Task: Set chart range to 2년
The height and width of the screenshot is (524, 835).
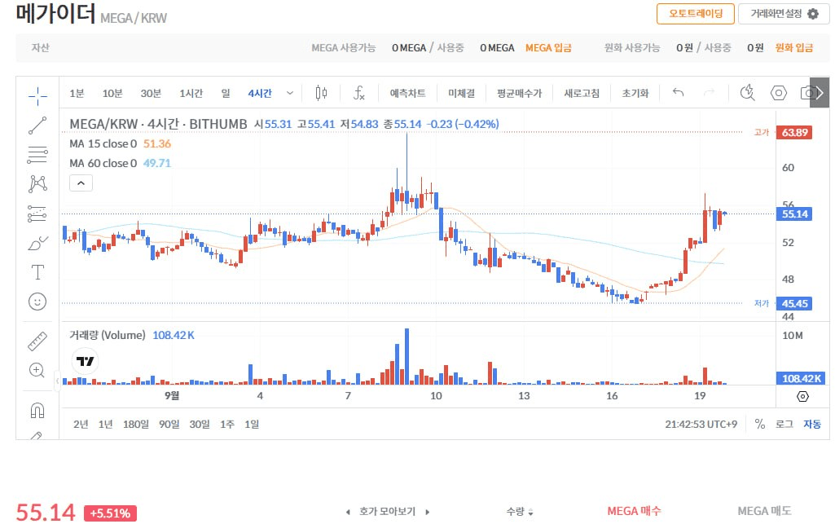Action: point(81,425)
